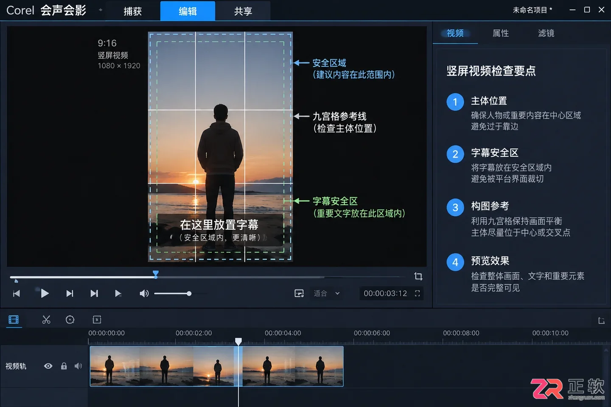This screenshot has width=611, height=407.
Task: Open the 共享 share tab
Action: click(x=243, y=11)
